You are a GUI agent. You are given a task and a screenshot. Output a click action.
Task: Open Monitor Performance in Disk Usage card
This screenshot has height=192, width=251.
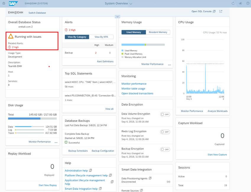click(x=40, y=142)
